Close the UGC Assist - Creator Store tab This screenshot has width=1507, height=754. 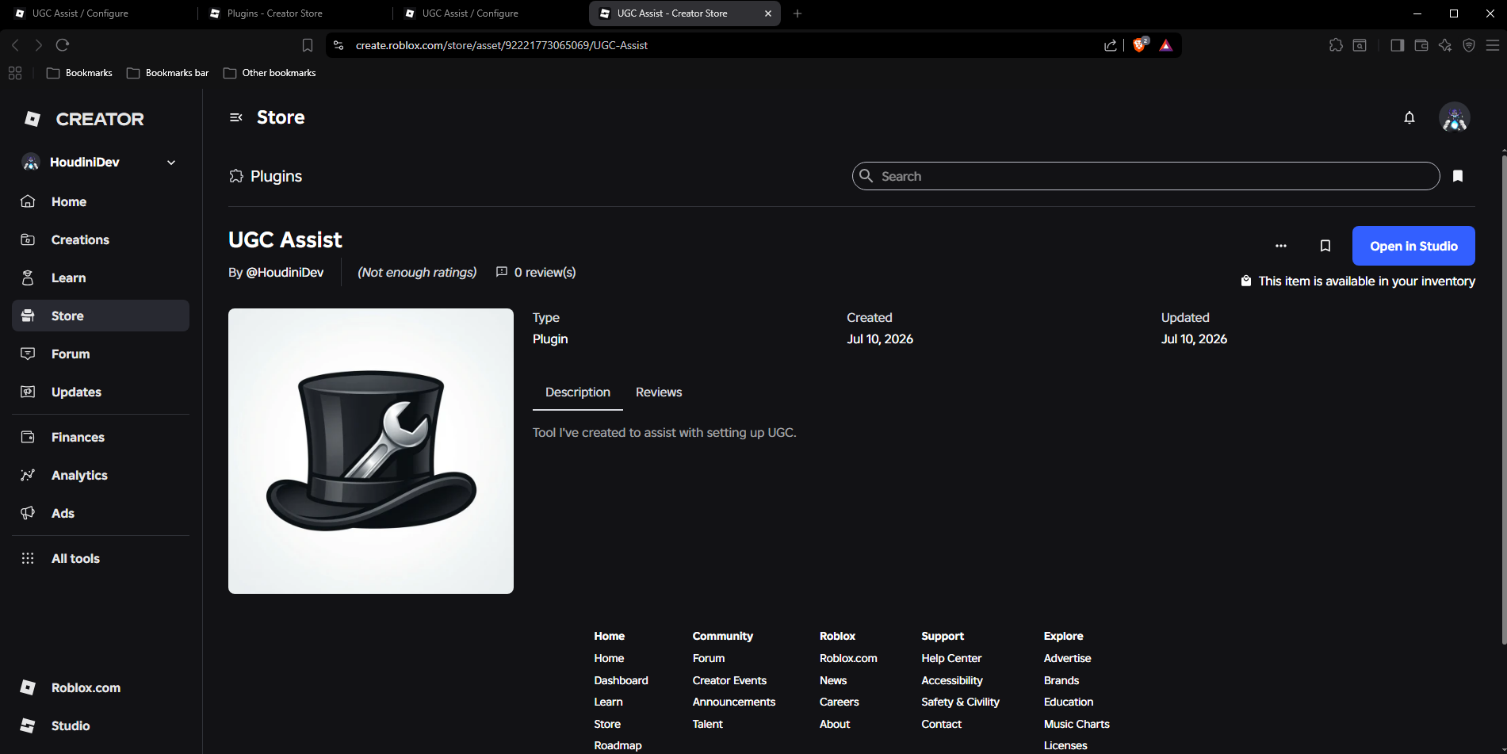point(767,13)
